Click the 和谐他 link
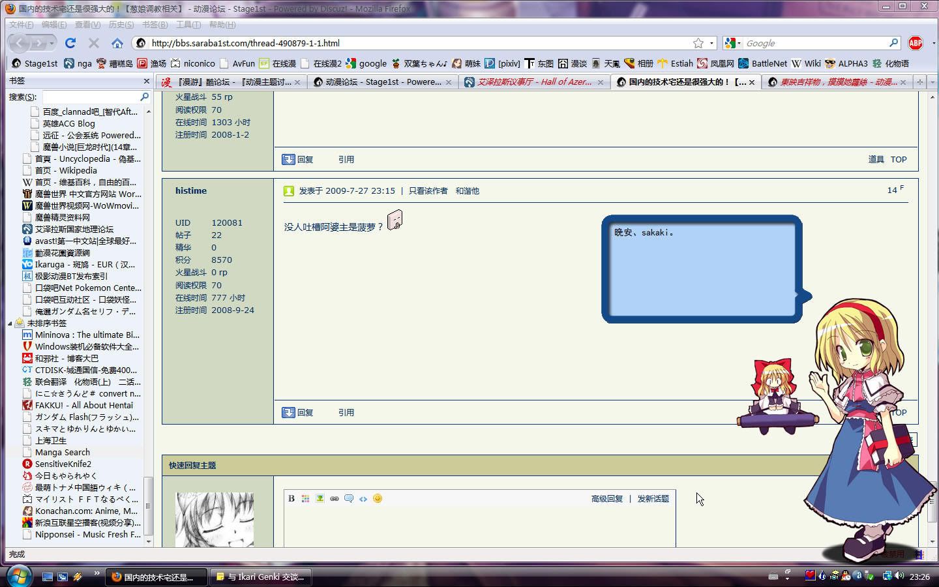The image size is (939, 587). [x=467, y=191]
